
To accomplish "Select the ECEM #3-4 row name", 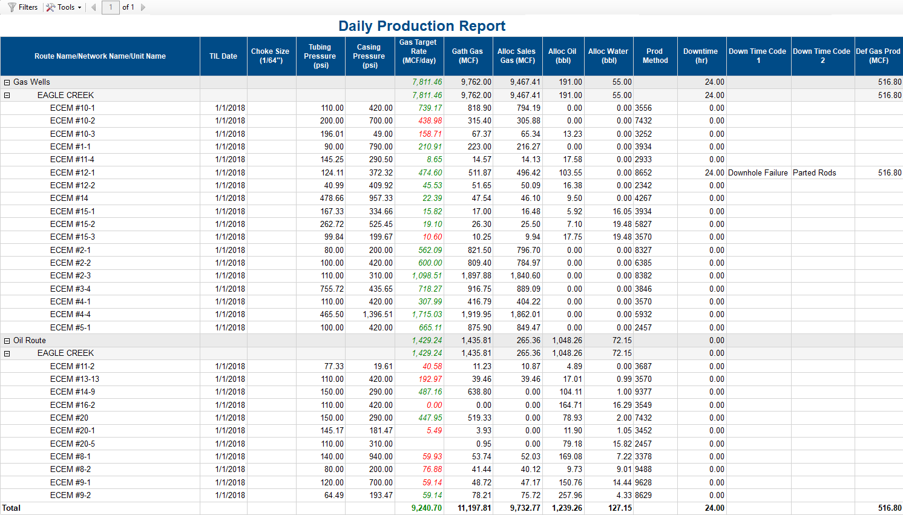I will 70,289.
